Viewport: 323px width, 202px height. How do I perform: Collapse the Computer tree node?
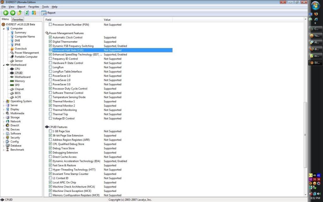(3, 29)
